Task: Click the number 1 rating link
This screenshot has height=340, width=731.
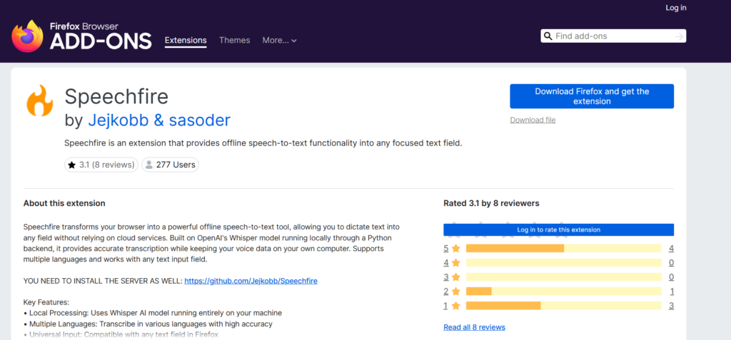Action: point(445,306)
